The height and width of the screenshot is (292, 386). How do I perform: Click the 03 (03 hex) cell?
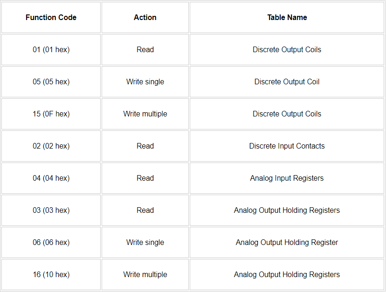tap(51, 210)
